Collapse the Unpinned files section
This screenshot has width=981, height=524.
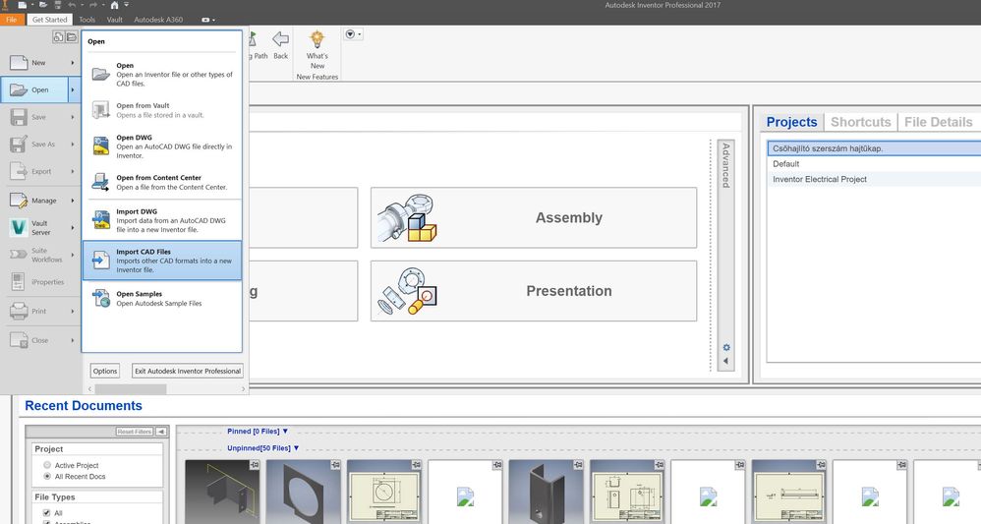(x=296, y=448)
